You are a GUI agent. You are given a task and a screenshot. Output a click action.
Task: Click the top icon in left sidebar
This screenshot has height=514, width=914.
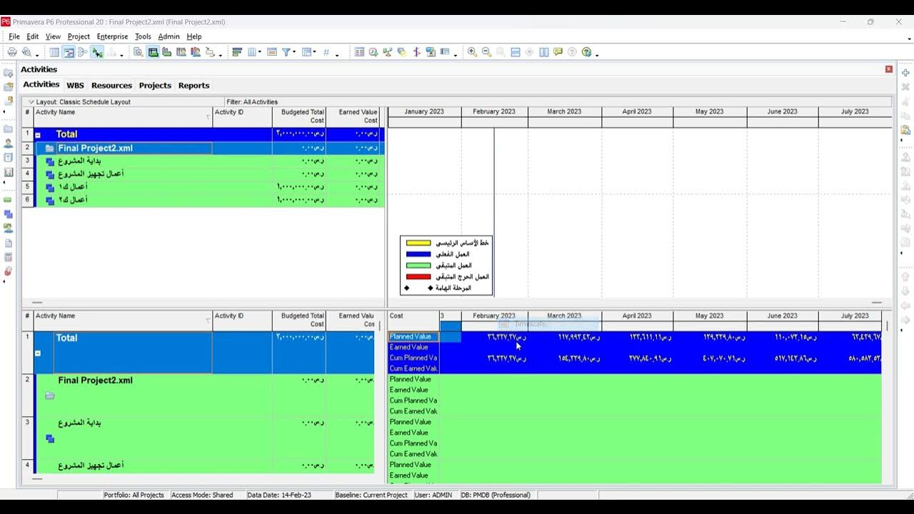9,74
